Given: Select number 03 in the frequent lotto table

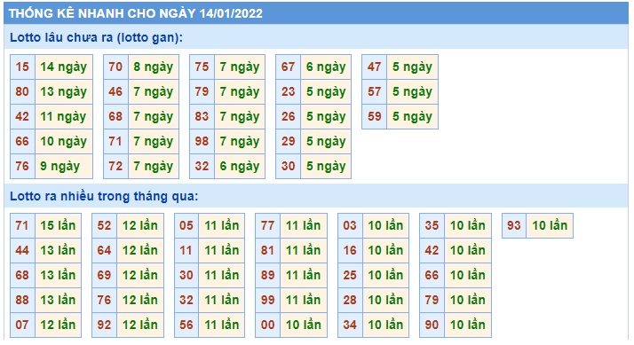Looking at the screenshot, I should [x=350, y=225].
